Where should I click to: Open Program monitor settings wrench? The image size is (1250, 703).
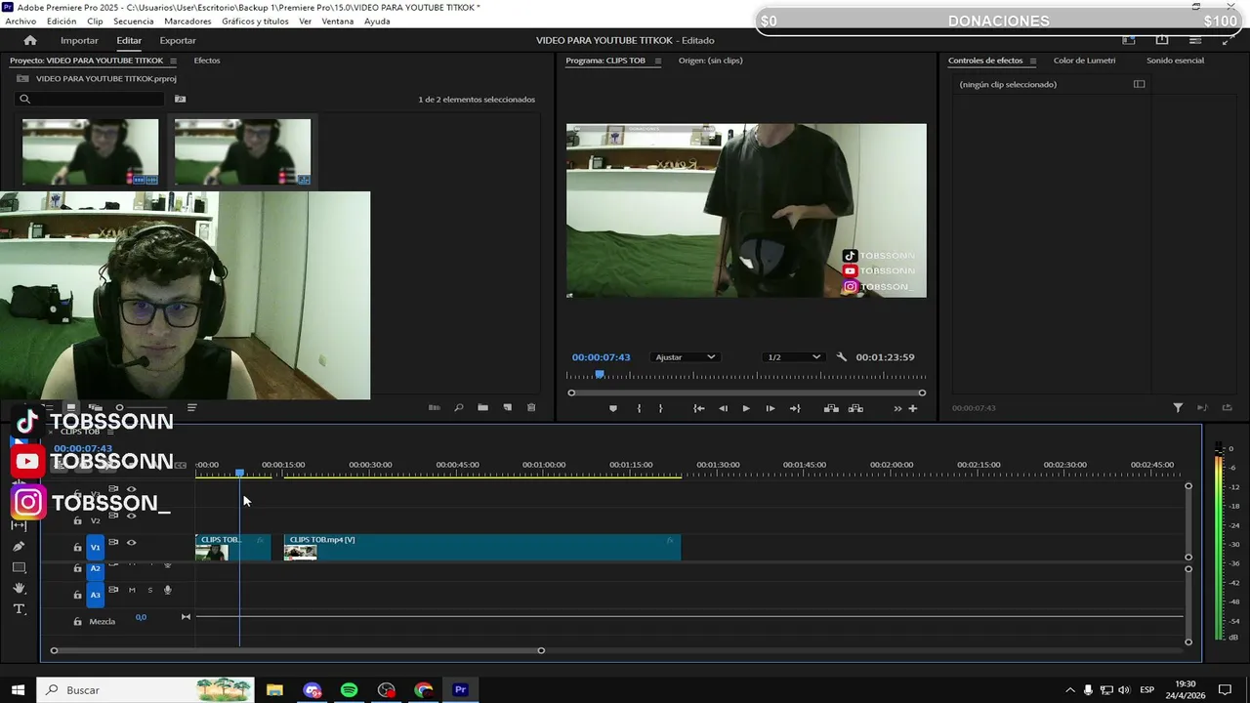pos(842,357)
